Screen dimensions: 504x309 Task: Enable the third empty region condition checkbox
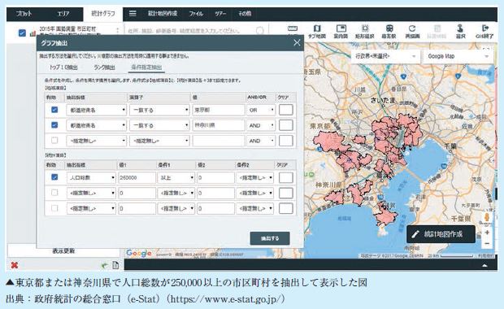[54, 141]
